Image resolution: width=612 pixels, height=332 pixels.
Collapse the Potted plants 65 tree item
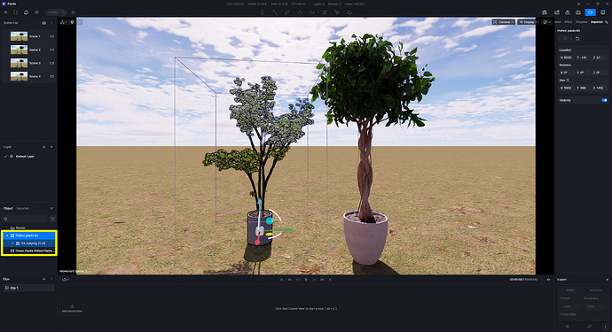point(7,235)
